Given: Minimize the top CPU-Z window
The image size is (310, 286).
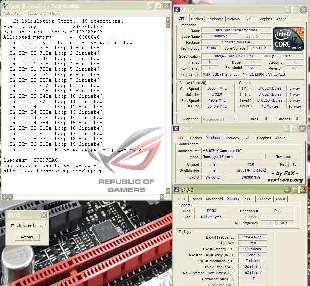Looking at the screenshot, I should click(288, 9).
